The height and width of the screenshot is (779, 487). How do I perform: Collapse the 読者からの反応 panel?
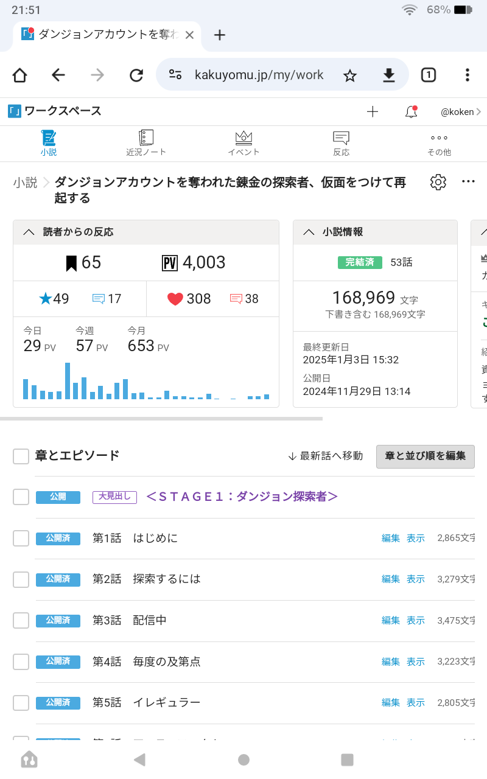(x=29, y=232)
